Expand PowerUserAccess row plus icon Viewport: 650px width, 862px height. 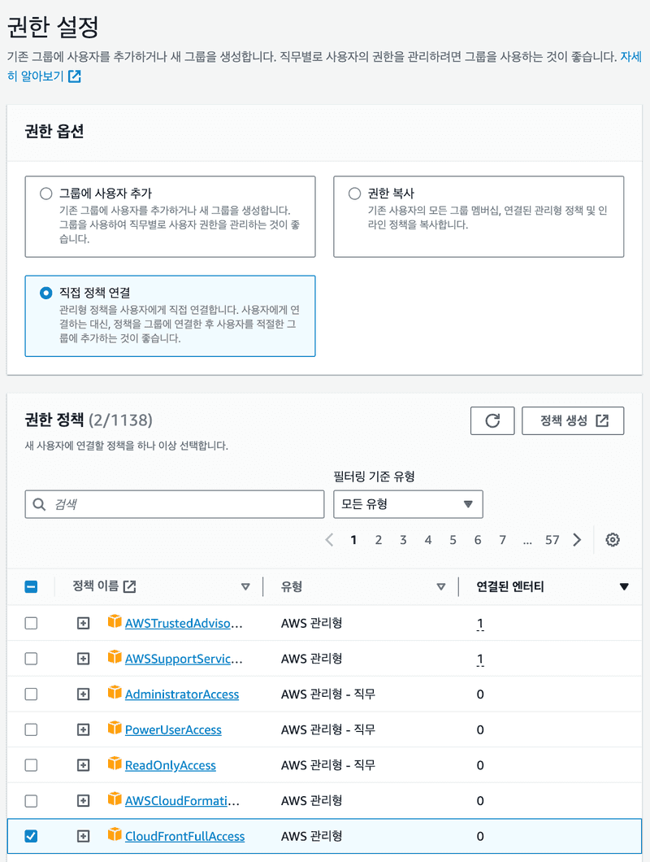click(x=83, y=729)
